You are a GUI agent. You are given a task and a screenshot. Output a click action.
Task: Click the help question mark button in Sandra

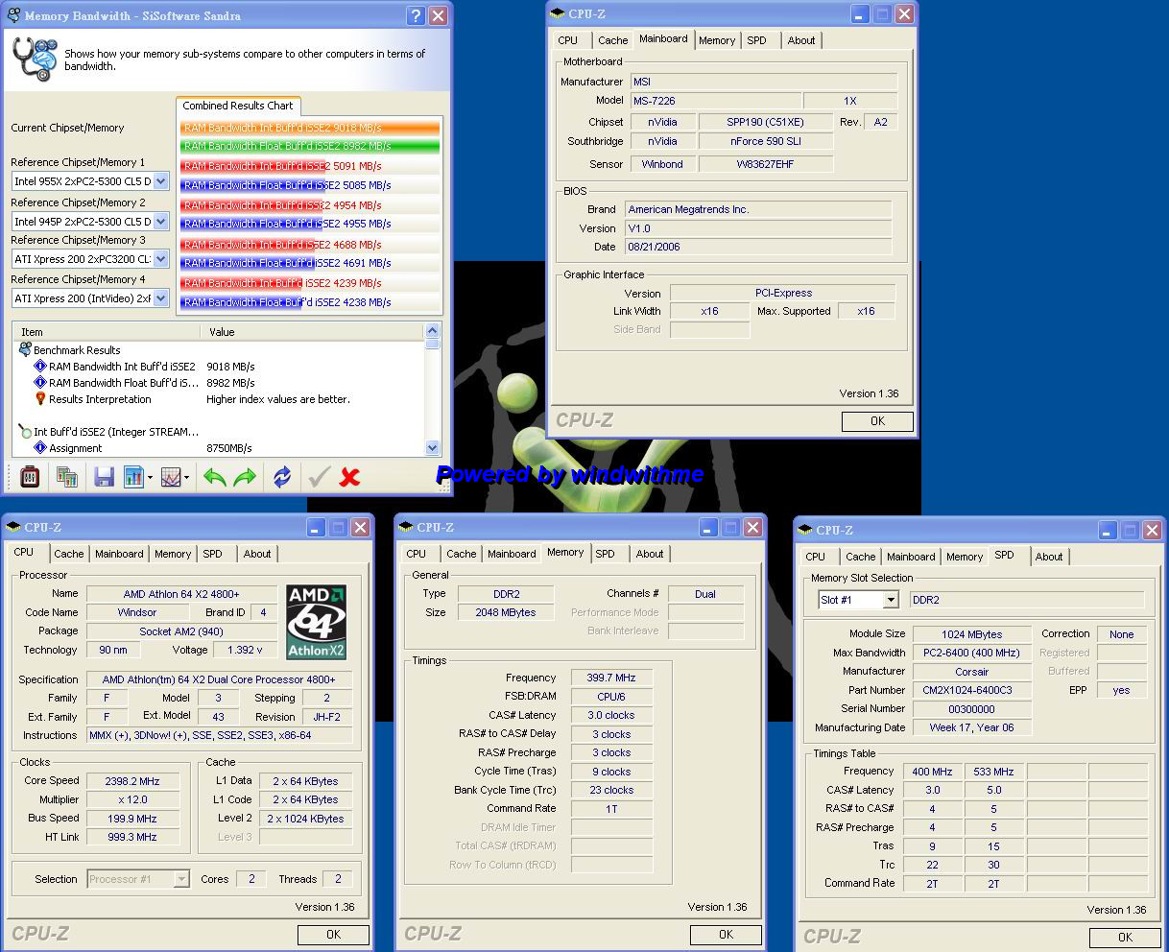(416, 15)
